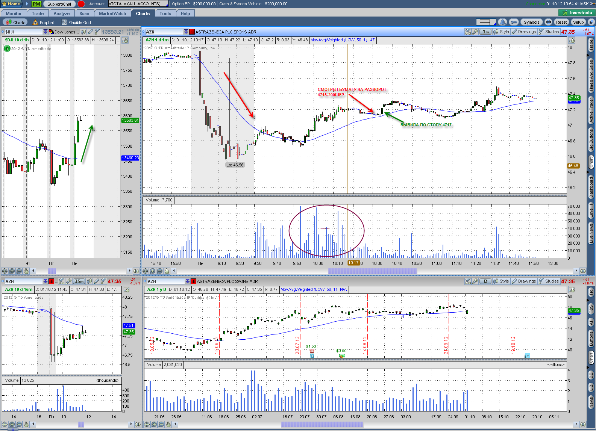
Task: Toggle the 15m timeframe button
Action: click(79, 281)
